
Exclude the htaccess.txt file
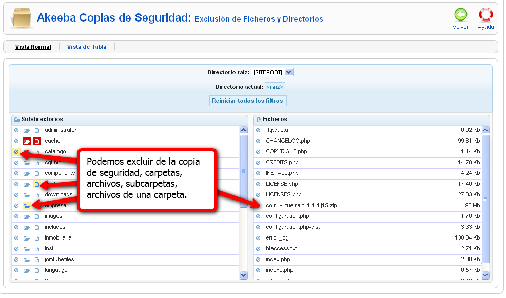tap(259, 249)
